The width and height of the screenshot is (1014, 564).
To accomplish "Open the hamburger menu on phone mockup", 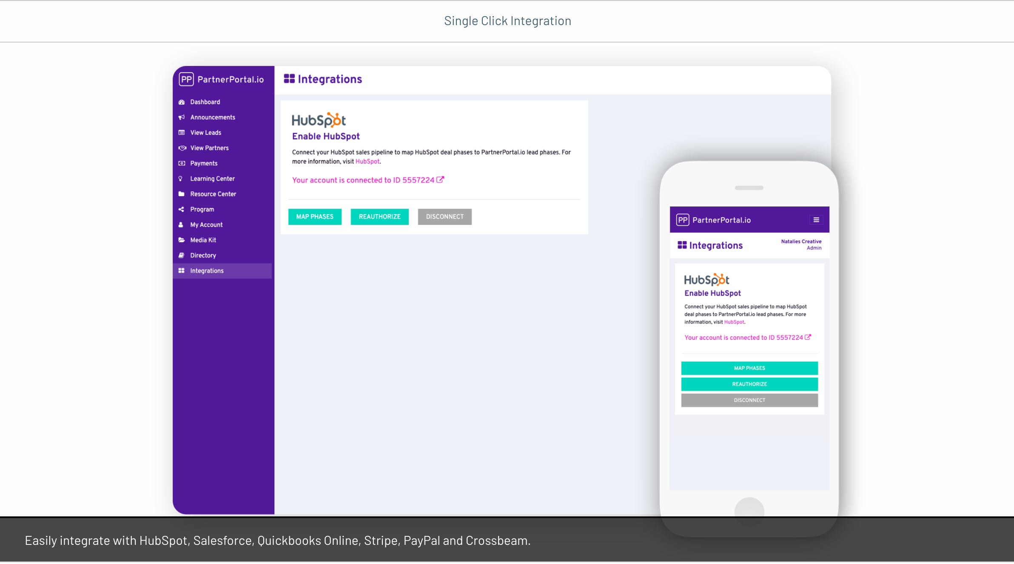I will point(816,220).
